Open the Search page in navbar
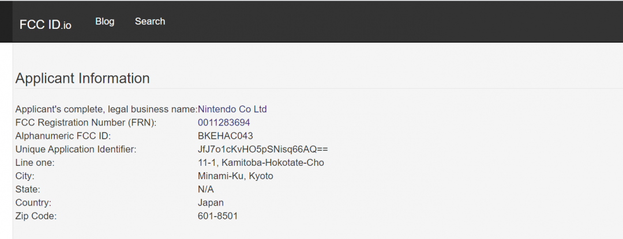The image size is (623, 239). (x=150, y=21)
